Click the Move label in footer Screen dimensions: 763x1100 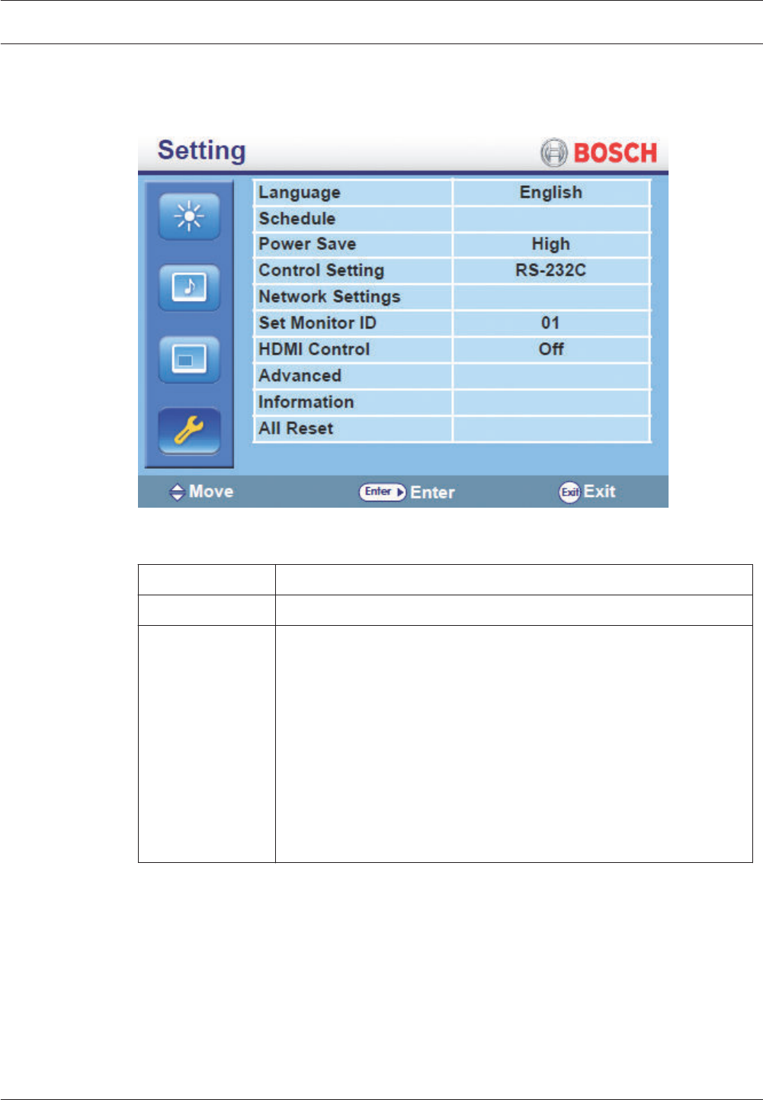tap(211, 492)
